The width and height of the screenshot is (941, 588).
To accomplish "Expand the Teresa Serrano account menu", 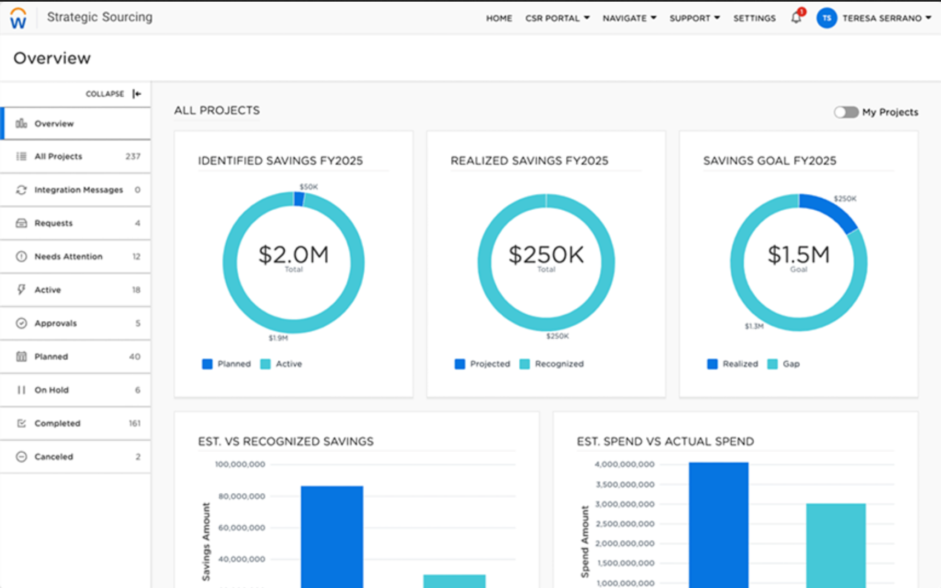I will 886,18.
